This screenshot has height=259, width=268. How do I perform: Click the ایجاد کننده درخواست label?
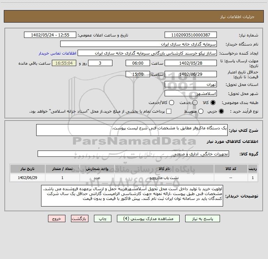coord(239,53)
